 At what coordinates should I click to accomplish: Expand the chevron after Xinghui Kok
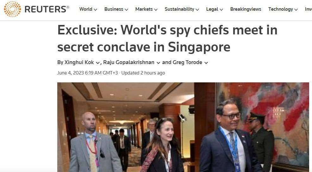(x=98, y=63)
